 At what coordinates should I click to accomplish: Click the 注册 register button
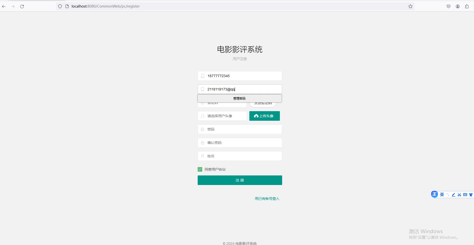(x=240, y=180)
